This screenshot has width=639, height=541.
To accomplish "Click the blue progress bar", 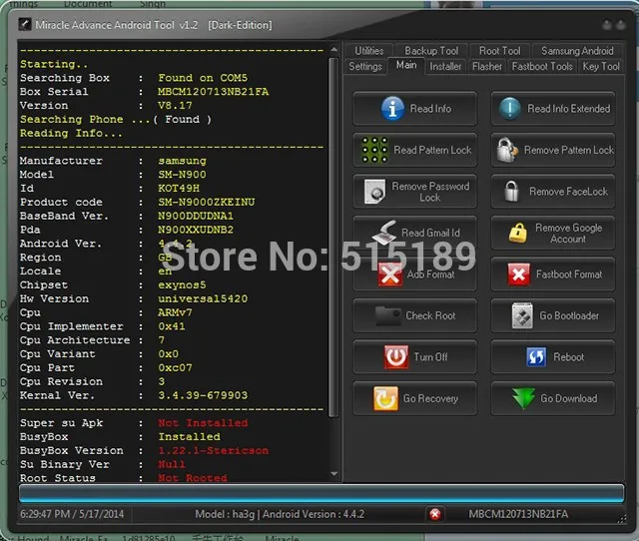I will (x=321, y=493).
